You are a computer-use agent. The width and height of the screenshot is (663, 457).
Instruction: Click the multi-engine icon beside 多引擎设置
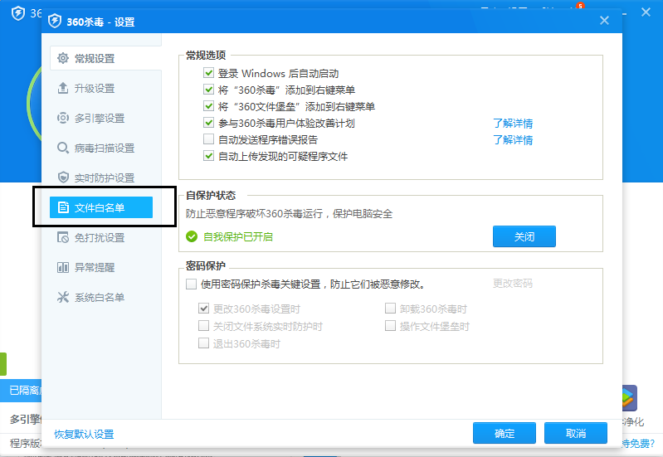click(62, 118)
